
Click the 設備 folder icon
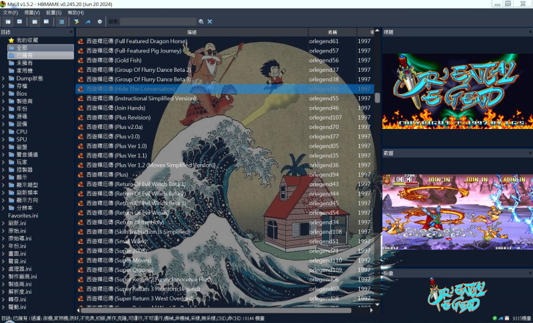click(11, 124)
